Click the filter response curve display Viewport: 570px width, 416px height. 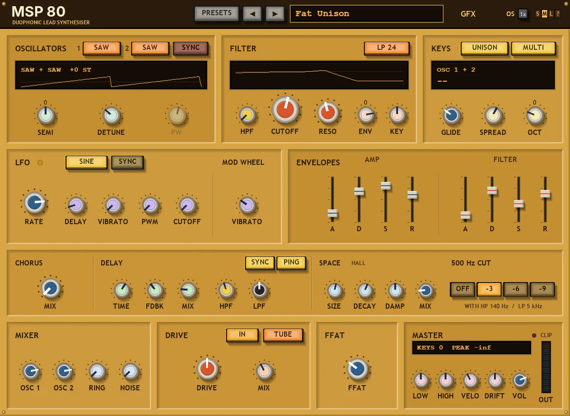(x=319, y=75)
